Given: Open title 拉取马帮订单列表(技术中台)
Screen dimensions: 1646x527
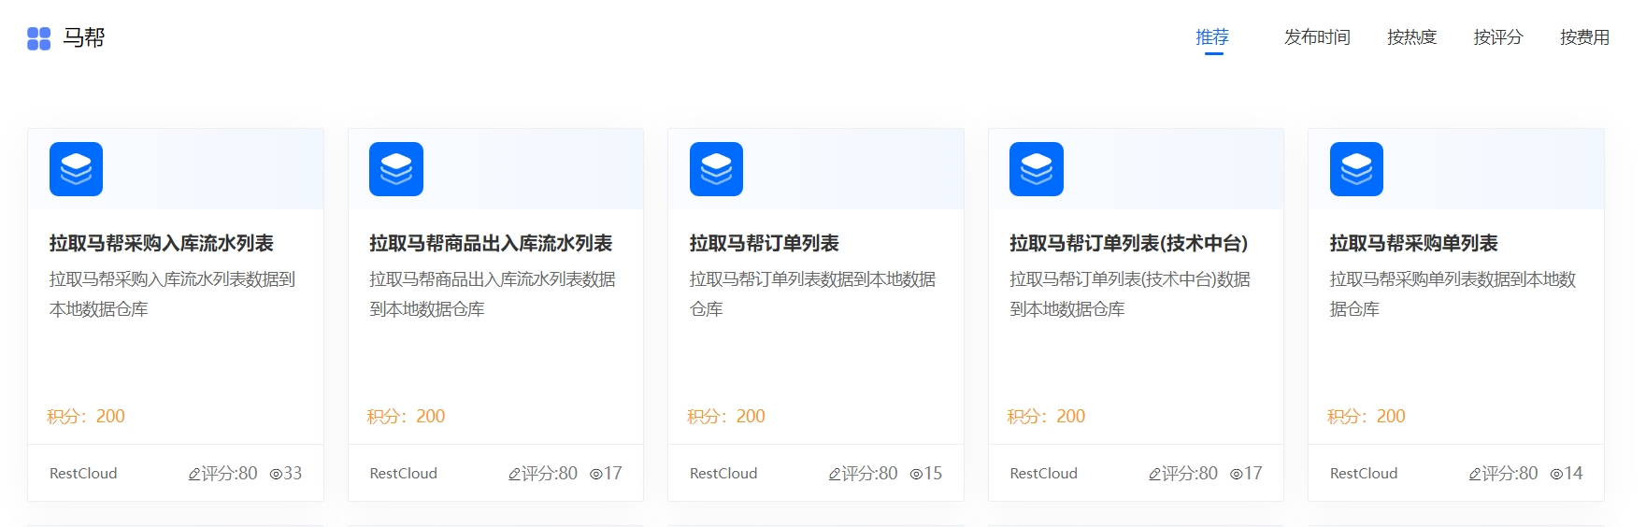Looking at the screenshot, I should pyautogui.click(x=1129, y=244).
